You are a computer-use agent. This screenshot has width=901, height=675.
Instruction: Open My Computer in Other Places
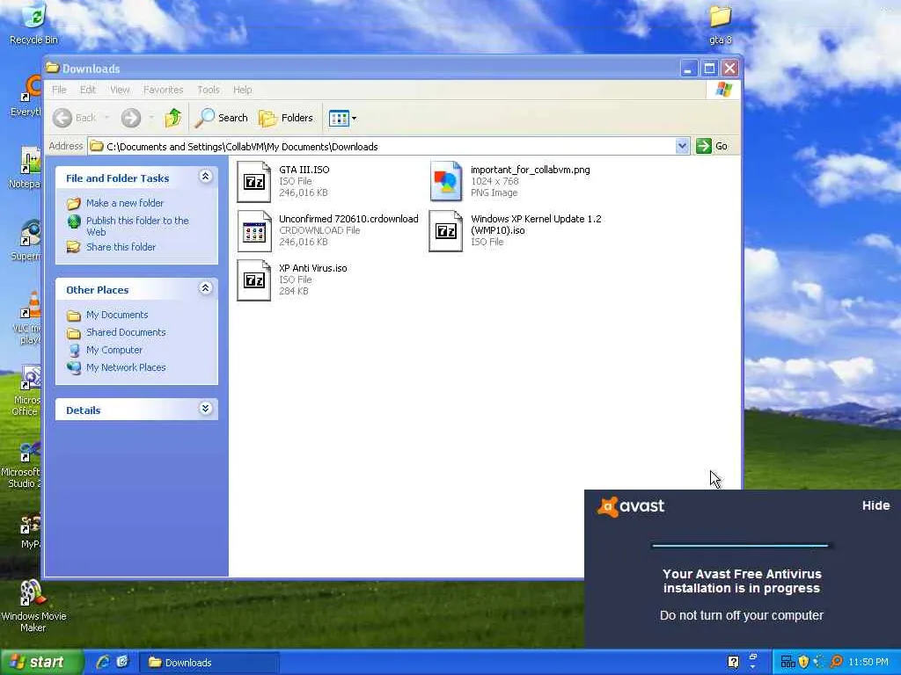coord(114,350)
